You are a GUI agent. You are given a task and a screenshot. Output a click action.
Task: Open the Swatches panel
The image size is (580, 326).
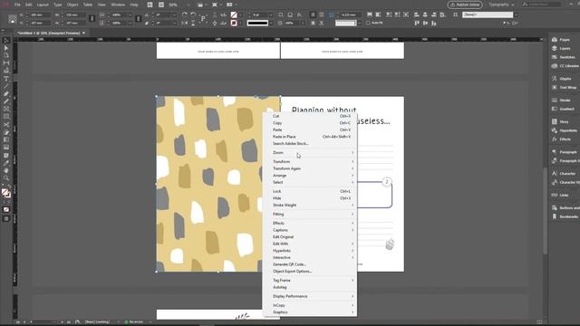[564, 57]
